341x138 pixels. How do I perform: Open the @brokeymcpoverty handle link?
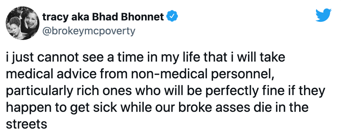(88, 31)
